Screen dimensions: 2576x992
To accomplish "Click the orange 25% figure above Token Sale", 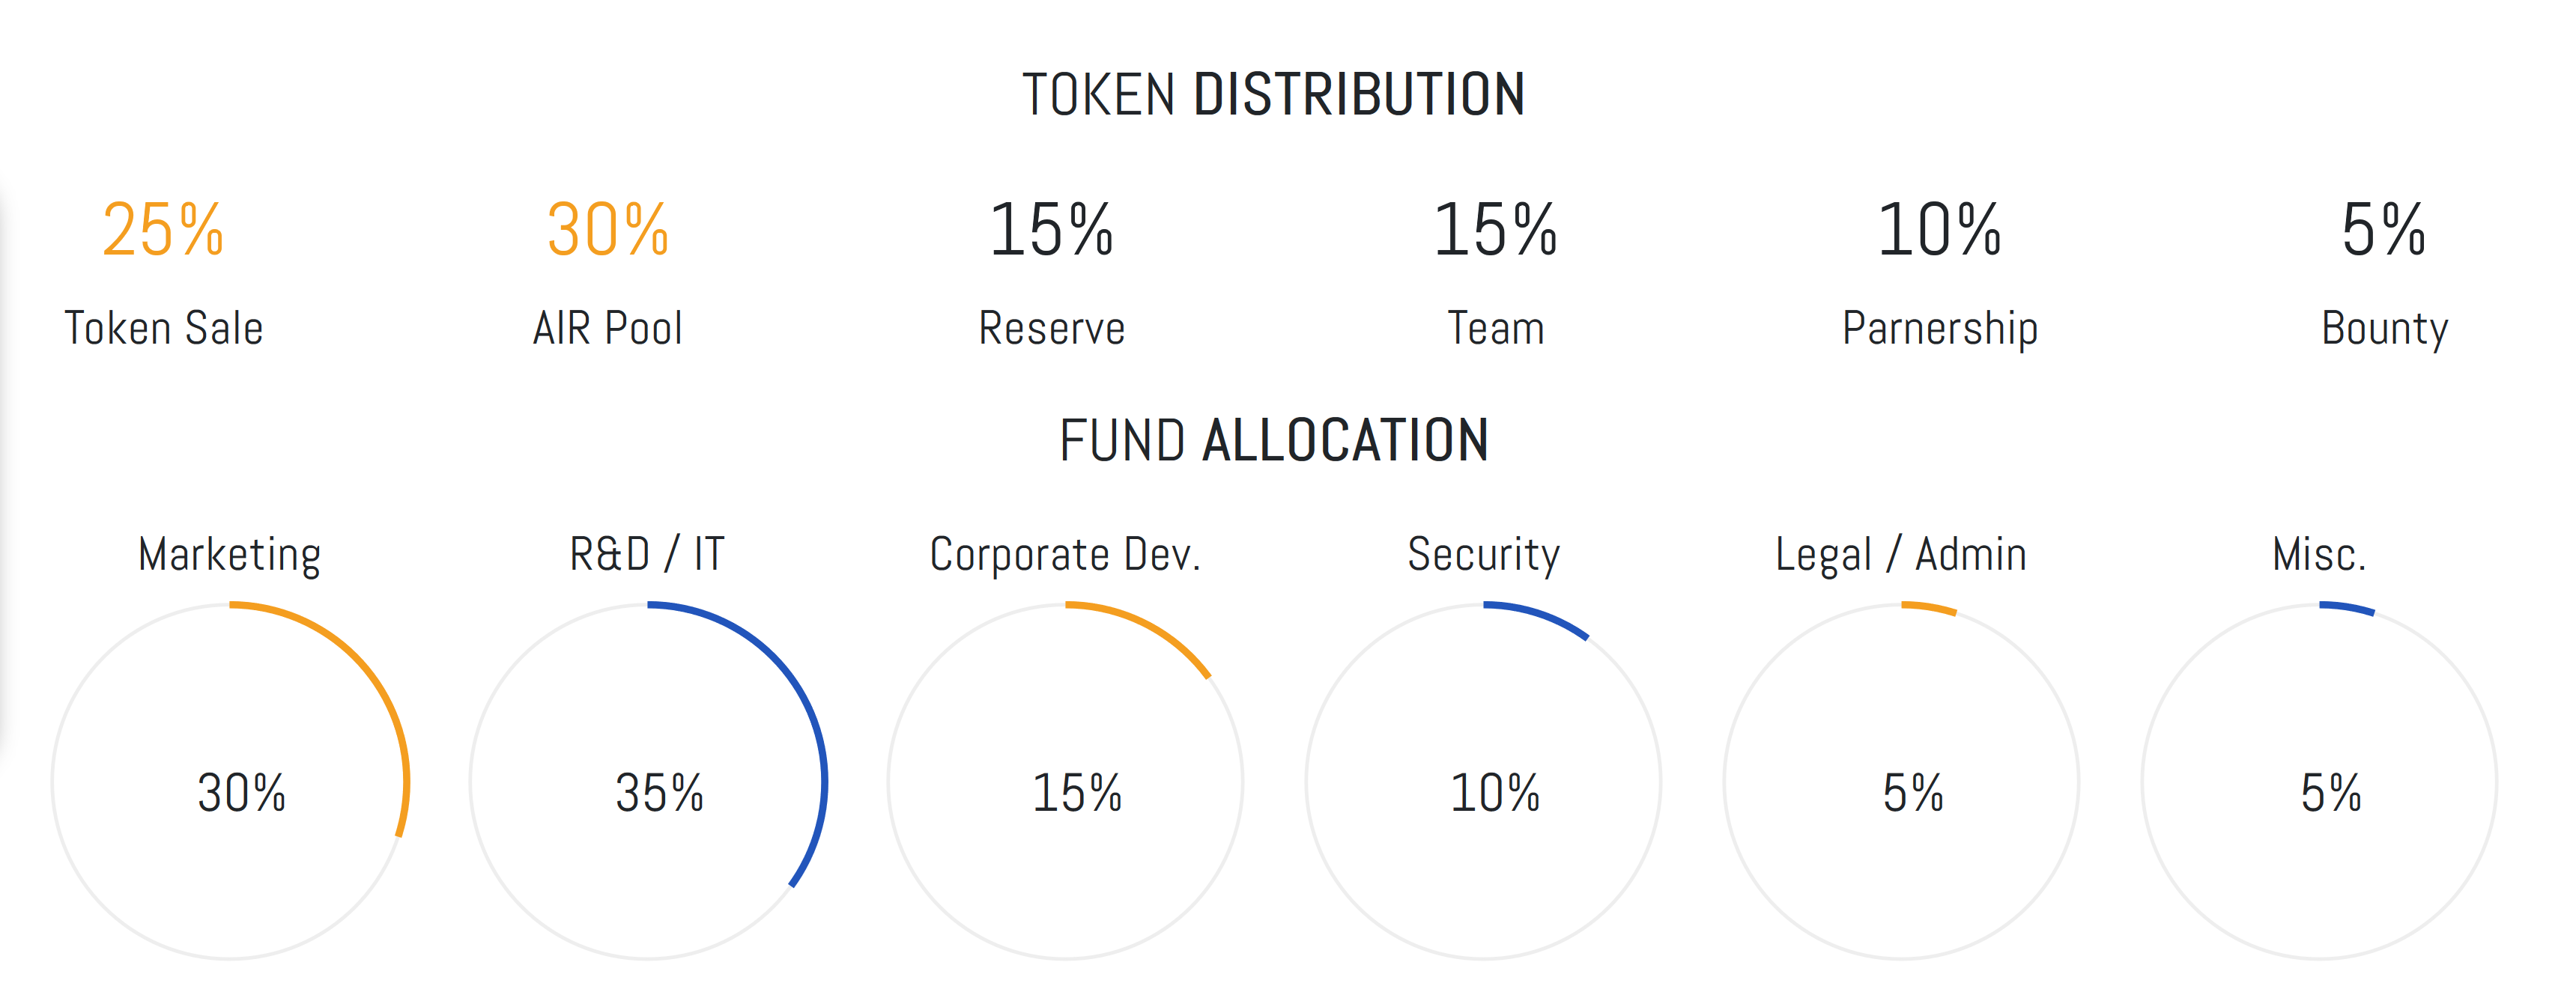I will pyautogui.click(x=163, y=230).
